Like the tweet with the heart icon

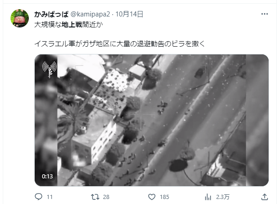pos(152,197)
